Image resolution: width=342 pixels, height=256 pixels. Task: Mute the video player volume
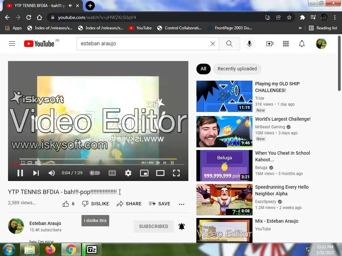[x=51, y=173]
